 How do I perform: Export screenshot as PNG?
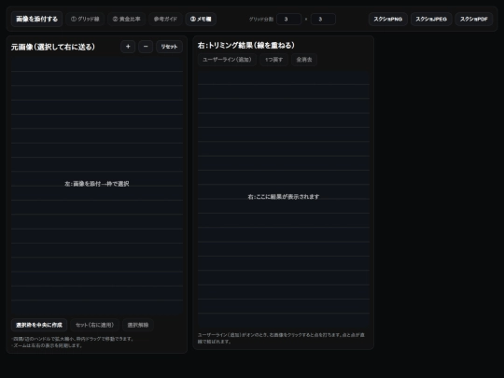coord(388,19)
